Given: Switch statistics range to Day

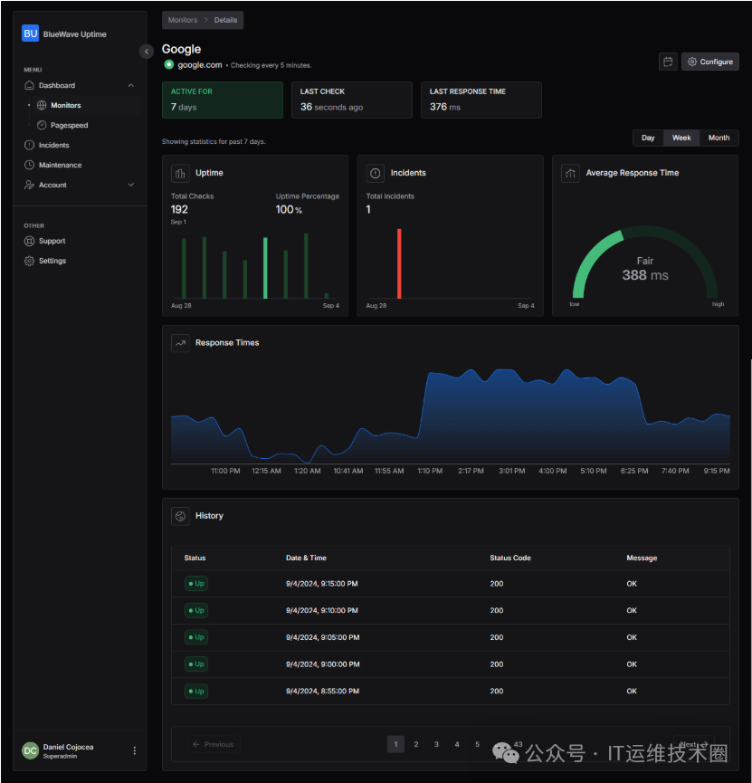Looking at the screenshot, I should [648, 138].
